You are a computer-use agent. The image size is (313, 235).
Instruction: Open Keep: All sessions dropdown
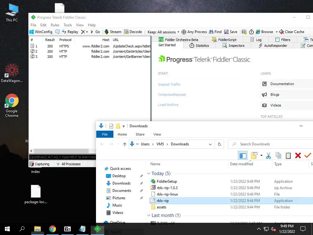tap(163, 32)
